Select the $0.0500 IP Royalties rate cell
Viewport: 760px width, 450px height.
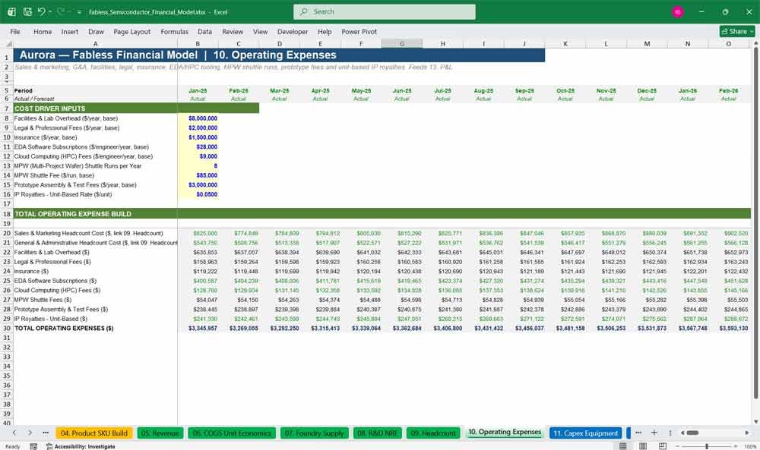point(198,194)
